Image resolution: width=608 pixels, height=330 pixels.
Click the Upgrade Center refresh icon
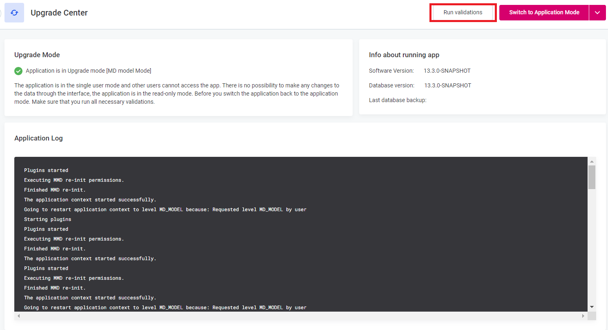tap(14, 13)
